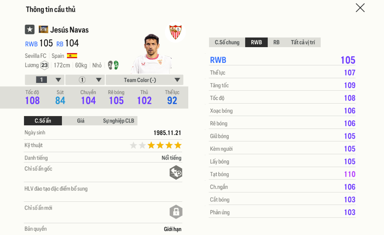Show C.Số chung stats tab
Image resolution: width=384 pixels, height=235 pixels.
click(x=227, y=42)
